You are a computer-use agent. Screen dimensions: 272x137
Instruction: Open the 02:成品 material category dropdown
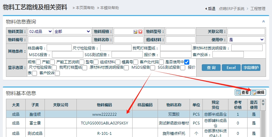(x=40, y=32)
